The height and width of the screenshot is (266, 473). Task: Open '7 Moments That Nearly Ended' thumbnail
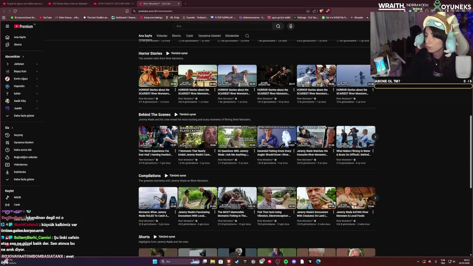[x=198, y=137]
